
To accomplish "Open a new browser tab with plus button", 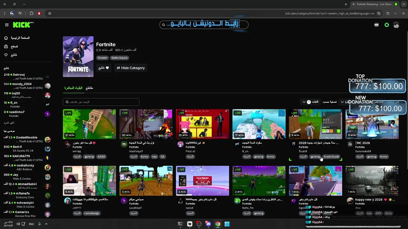I will click(x=346, y=4).
